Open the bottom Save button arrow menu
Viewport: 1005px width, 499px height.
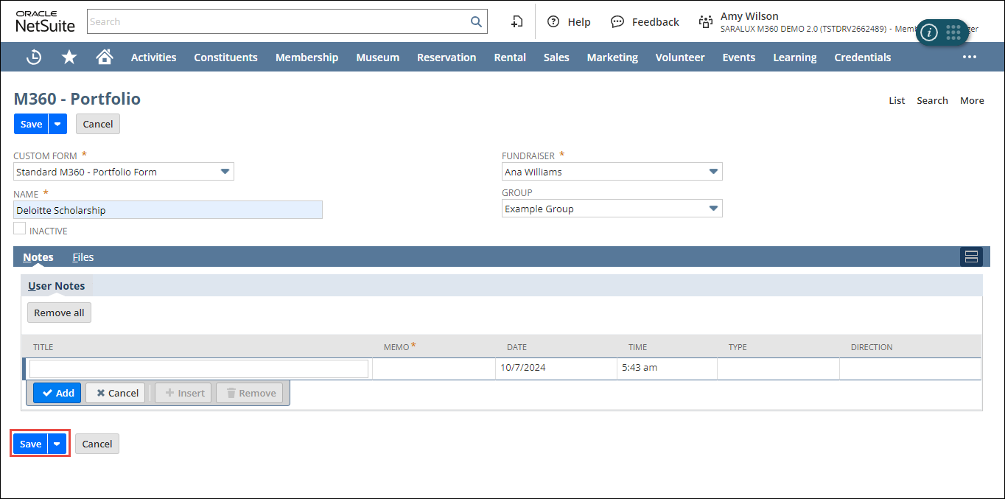click(57, 444)
